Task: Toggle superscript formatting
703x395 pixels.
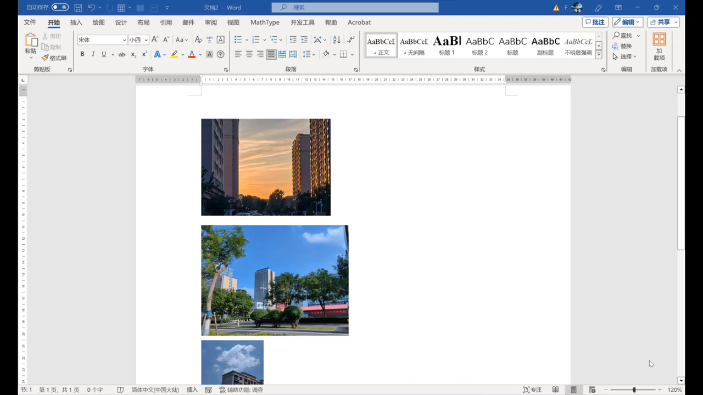Action: click(x=144, y=54)
